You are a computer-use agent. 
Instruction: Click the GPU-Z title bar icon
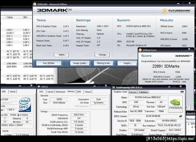pos(114,87)
